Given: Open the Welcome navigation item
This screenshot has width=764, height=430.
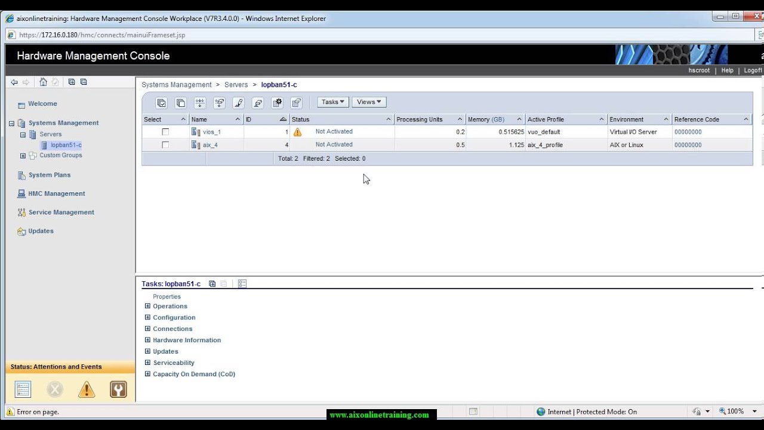Looking at the screenshot, I should coord(42,104).
